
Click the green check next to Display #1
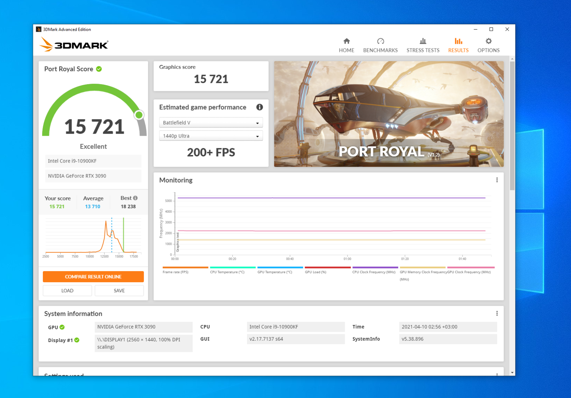click(x=77, y=340)
